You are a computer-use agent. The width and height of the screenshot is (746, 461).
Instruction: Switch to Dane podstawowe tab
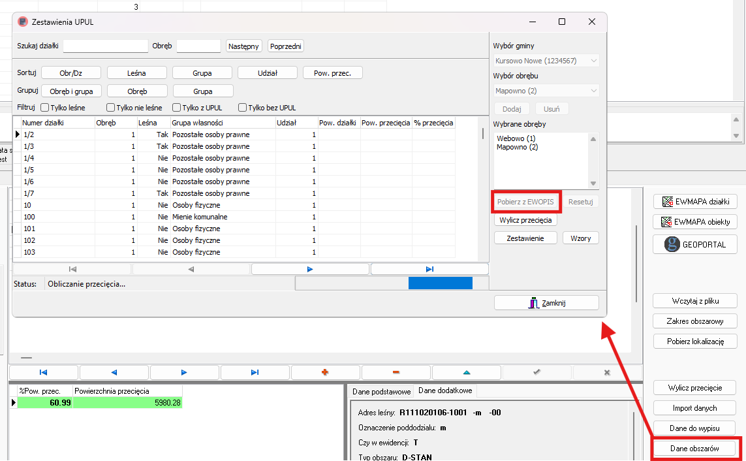coord(381,392)
